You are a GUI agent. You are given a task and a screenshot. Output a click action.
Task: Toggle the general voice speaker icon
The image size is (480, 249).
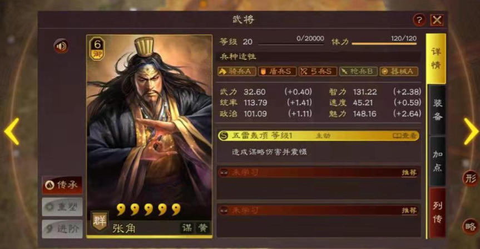click(61, 46)
